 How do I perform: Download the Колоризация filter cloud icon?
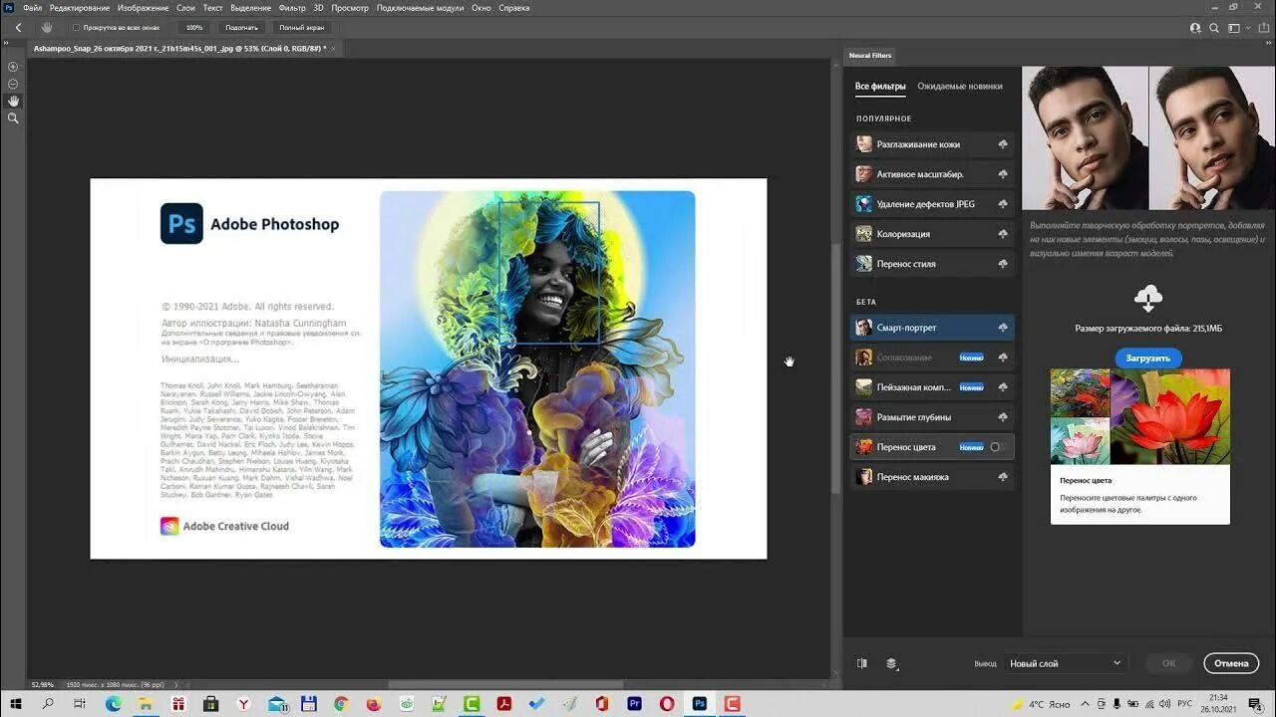pos(1002,234)
